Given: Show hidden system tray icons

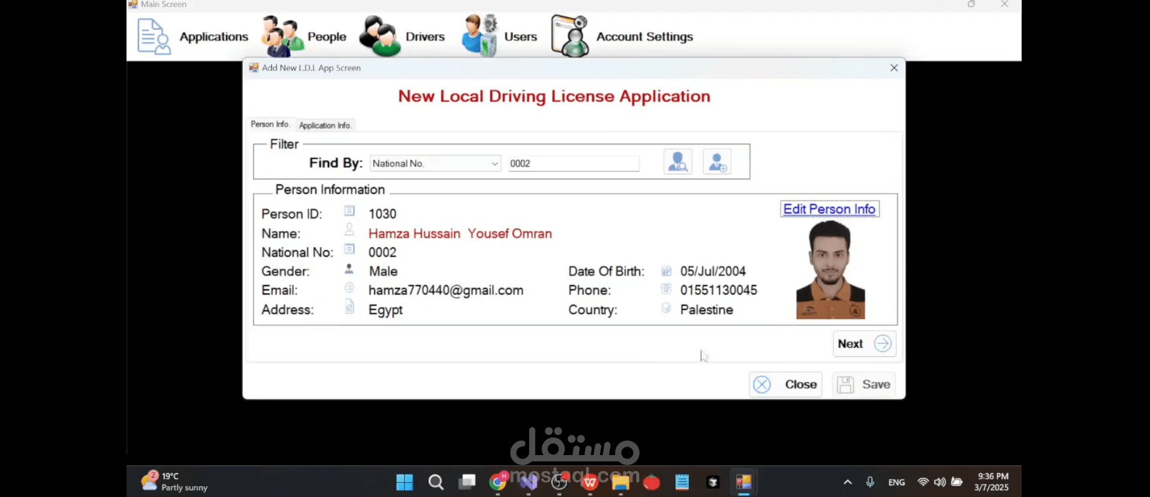Looking at the screenshot, I should coord(847,482).
